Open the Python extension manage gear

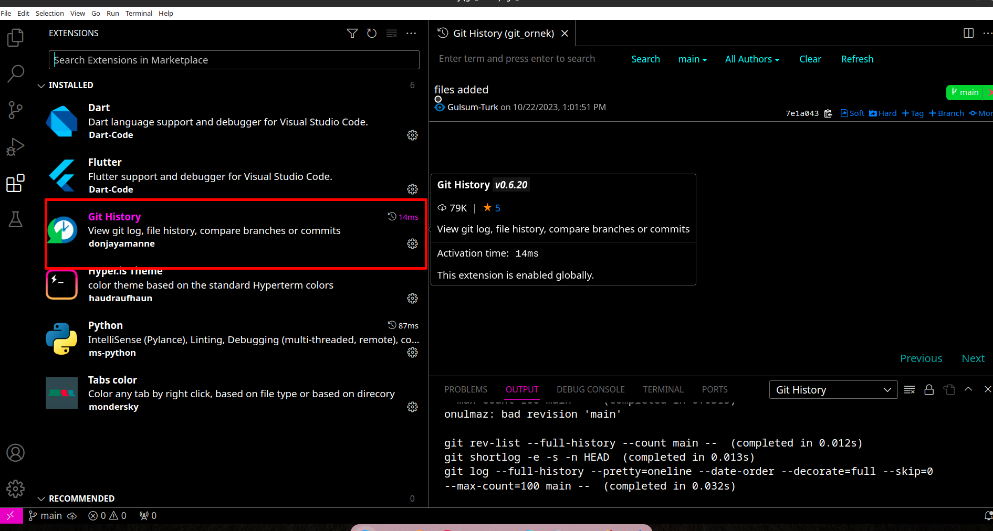413,353
